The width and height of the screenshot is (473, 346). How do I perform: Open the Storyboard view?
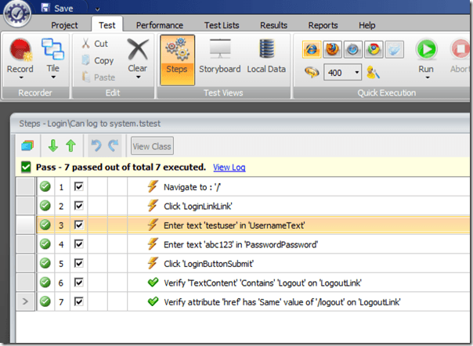pos(218,56)
